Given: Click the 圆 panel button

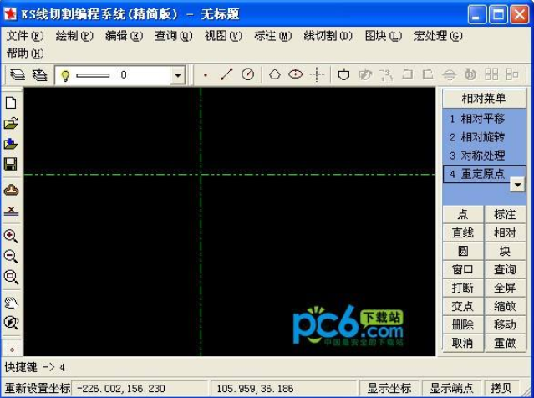Looking at the screenshot, I should coord(463,251).
